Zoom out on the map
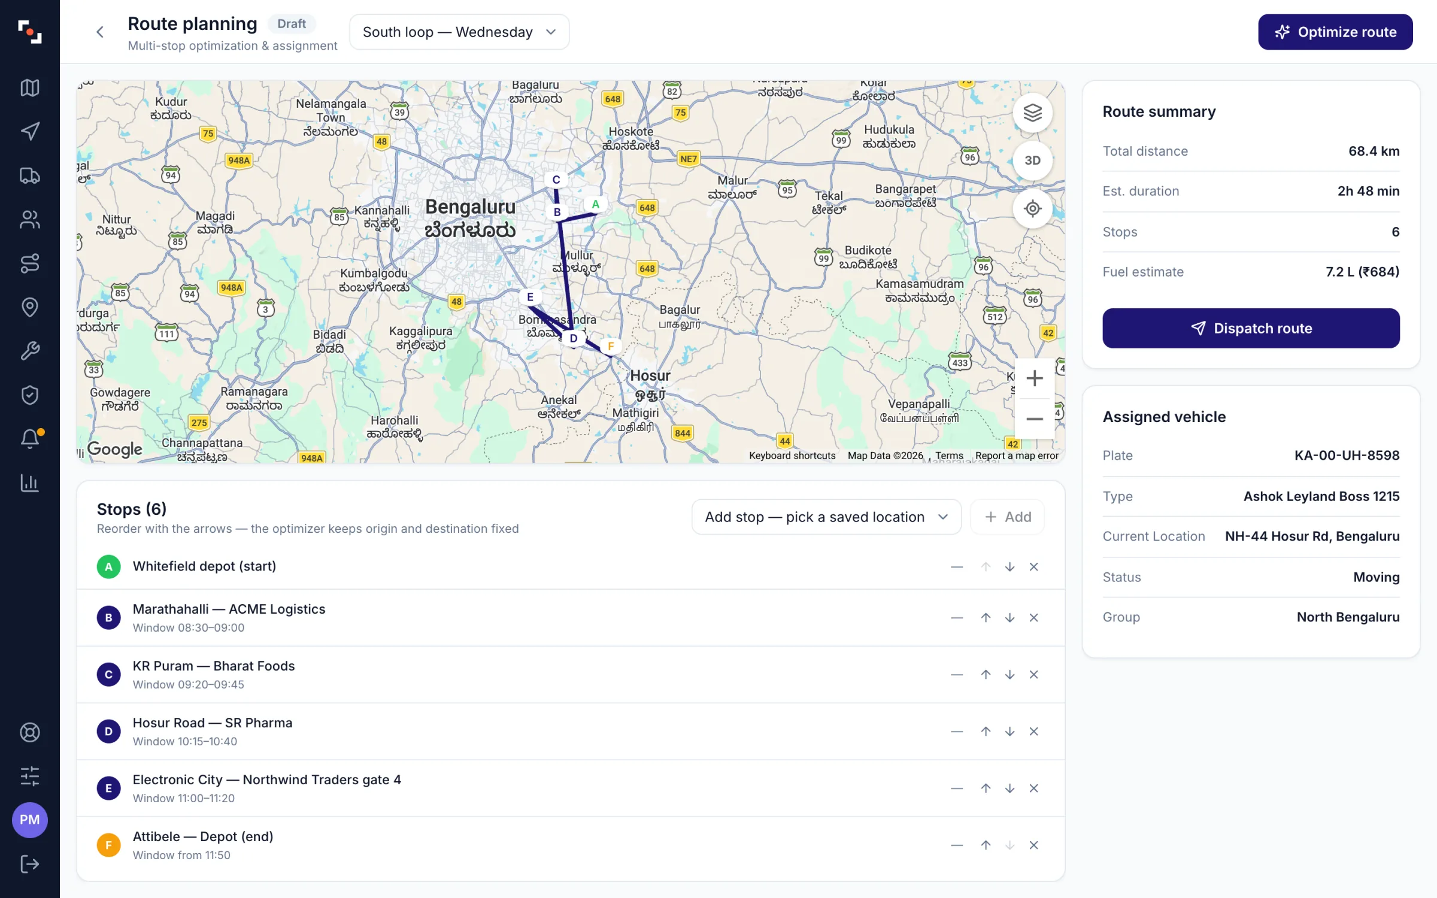This screenshot has height=898, width=1437. (x=1035, y=419)
